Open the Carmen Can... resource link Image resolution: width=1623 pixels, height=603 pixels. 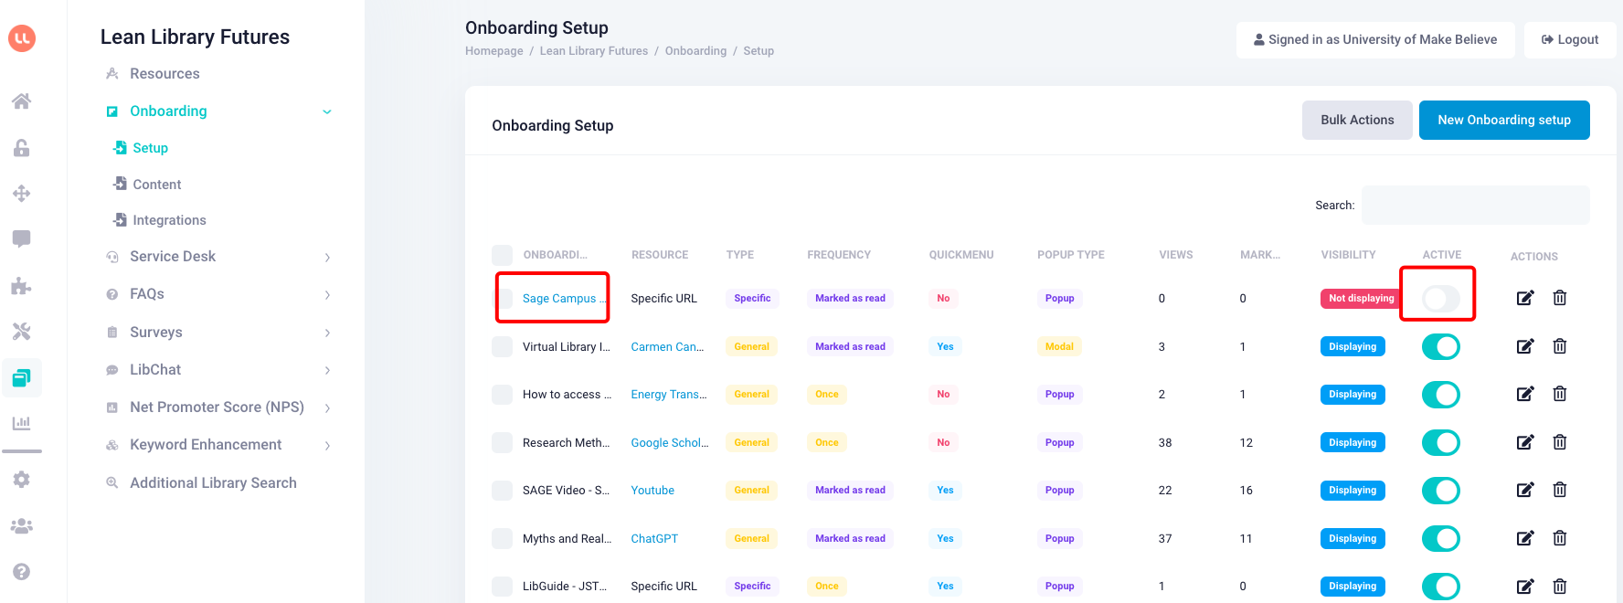(x=667, y=346)
